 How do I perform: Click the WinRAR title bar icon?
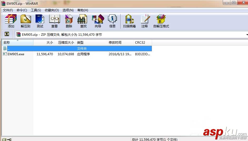pyautogui.click(x=3, y=3)
